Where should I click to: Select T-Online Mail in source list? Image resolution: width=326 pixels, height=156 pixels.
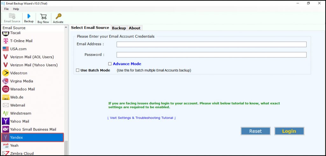pos(21,41)
